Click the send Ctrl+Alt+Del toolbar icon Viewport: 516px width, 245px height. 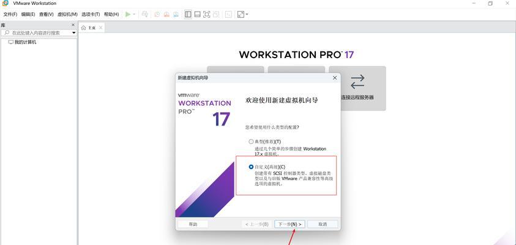[x=144, y=14]
